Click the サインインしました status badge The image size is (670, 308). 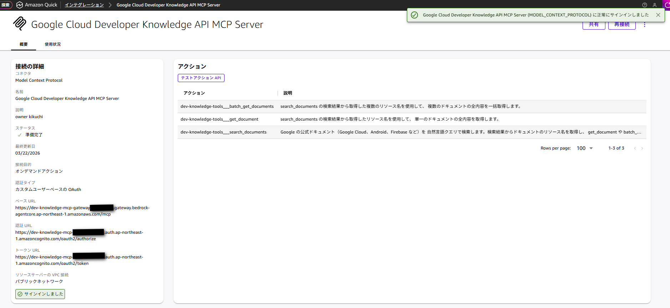point(40,294)
